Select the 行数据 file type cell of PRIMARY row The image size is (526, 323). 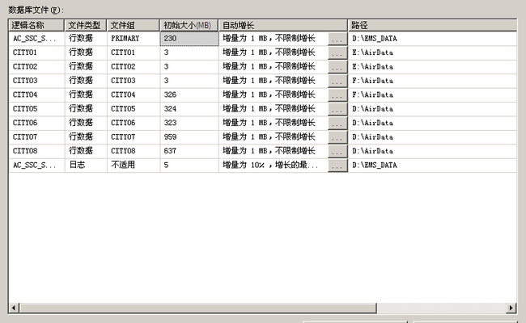(86, 39)
